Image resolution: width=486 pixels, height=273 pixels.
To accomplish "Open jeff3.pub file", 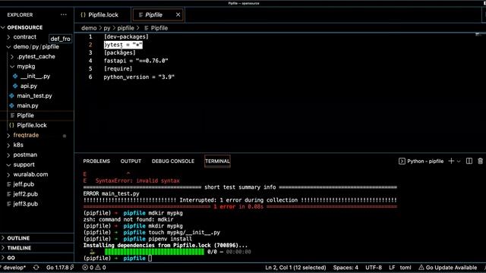I will point(25,204).
